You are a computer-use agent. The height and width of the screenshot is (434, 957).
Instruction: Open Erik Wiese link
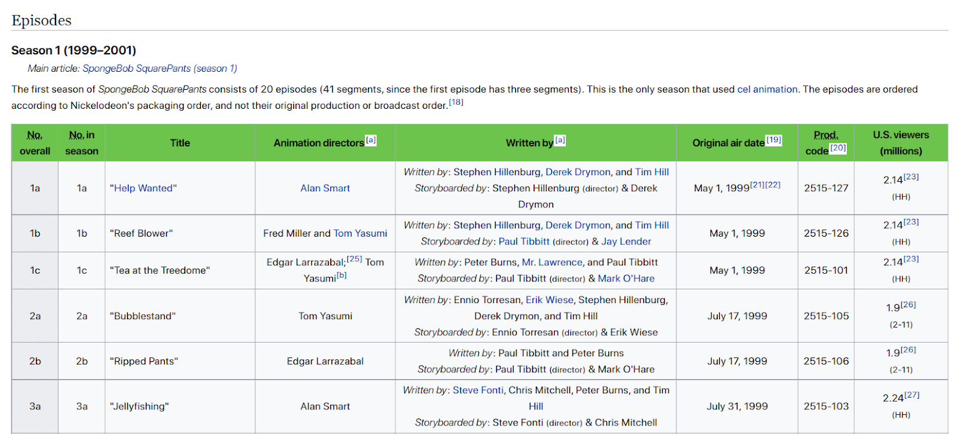pyautogui.click(x=550, y=299)
